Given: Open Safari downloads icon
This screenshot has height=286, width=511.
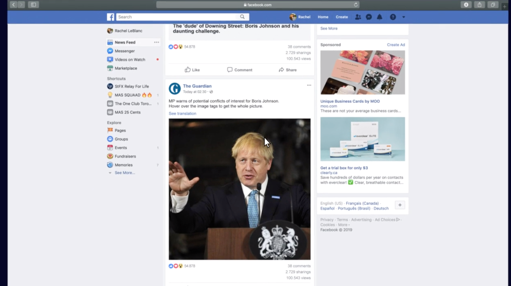Looking at the screenshot, I should pos(466,5).
